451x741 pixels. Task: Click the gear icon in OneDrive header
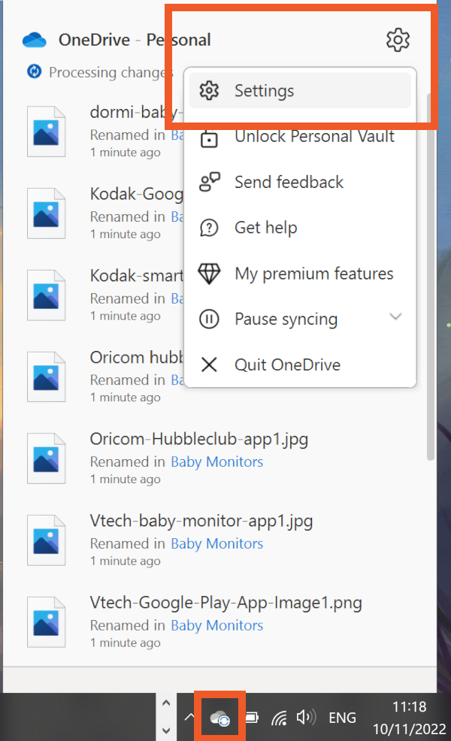point(398,40)
